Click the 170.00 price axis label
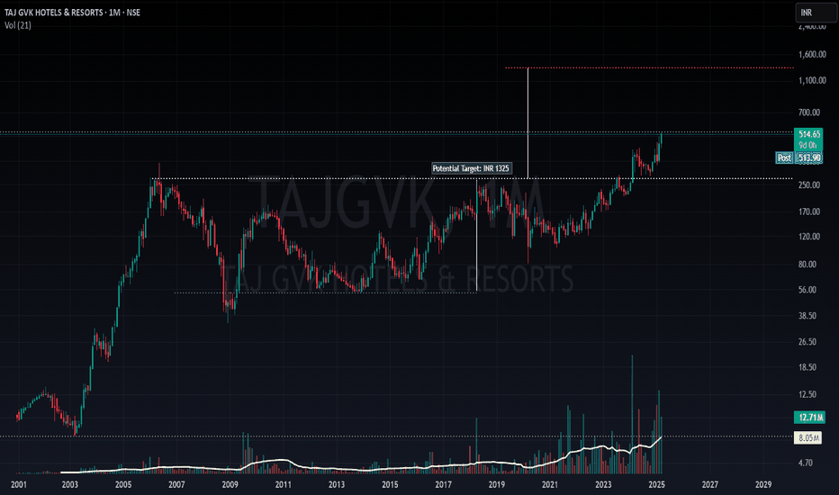The height and width of the screenshot is (495, 839). click(x=809, y=211)
